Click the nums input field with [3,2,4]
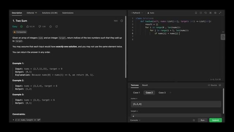Screen dimensions: 234x132 point(176,104)
